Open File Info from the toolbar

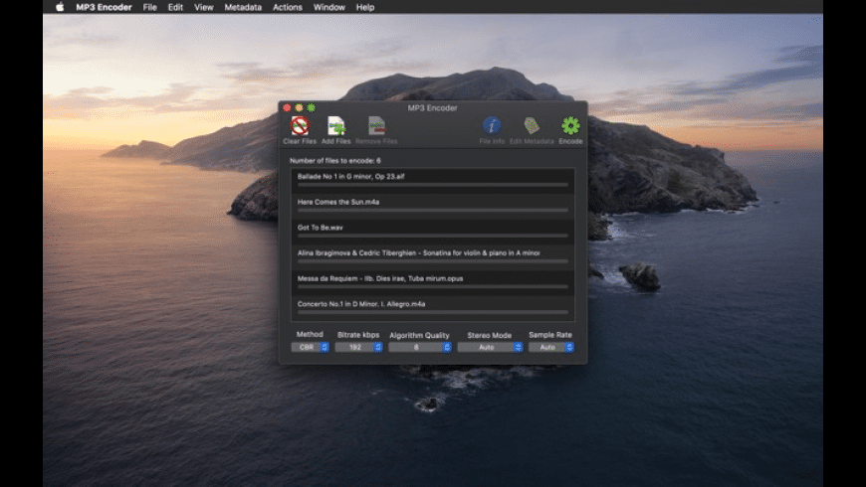[x=492, y=126]
